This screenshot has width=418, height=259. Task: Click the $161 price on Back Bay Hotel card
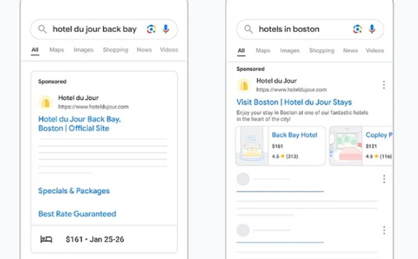point(277,146)
